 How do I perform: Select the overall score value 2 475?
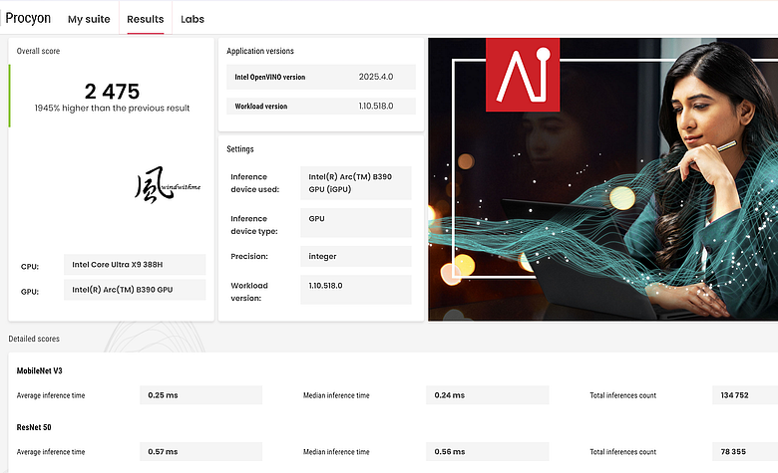click(x=112, y=92)
